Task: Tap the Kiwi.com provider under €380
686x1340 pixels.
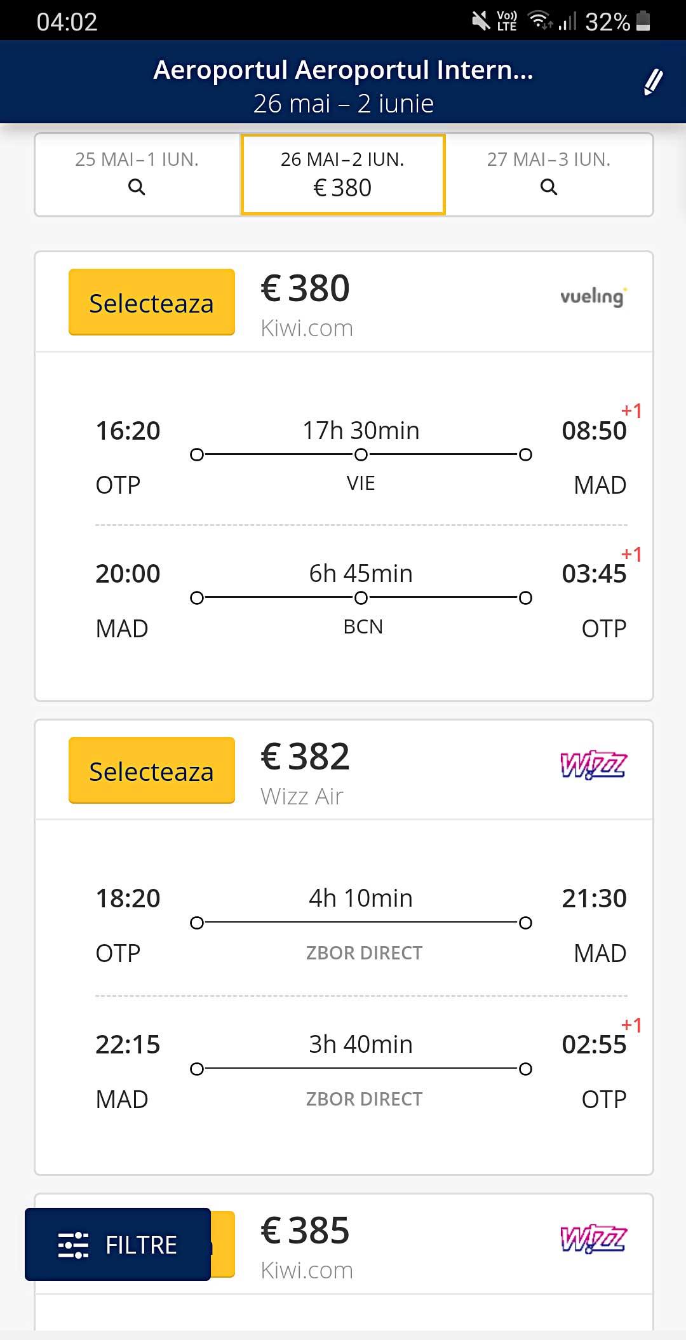Action: [307, 328]
